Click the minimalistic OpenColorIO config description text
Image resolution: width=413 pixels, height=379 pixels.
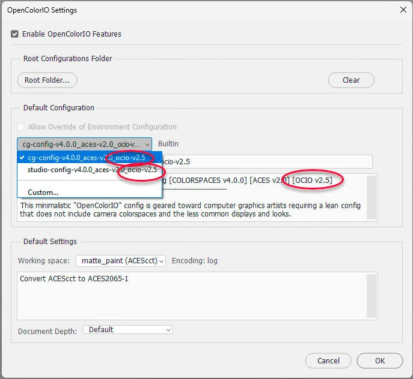(190, 210)
